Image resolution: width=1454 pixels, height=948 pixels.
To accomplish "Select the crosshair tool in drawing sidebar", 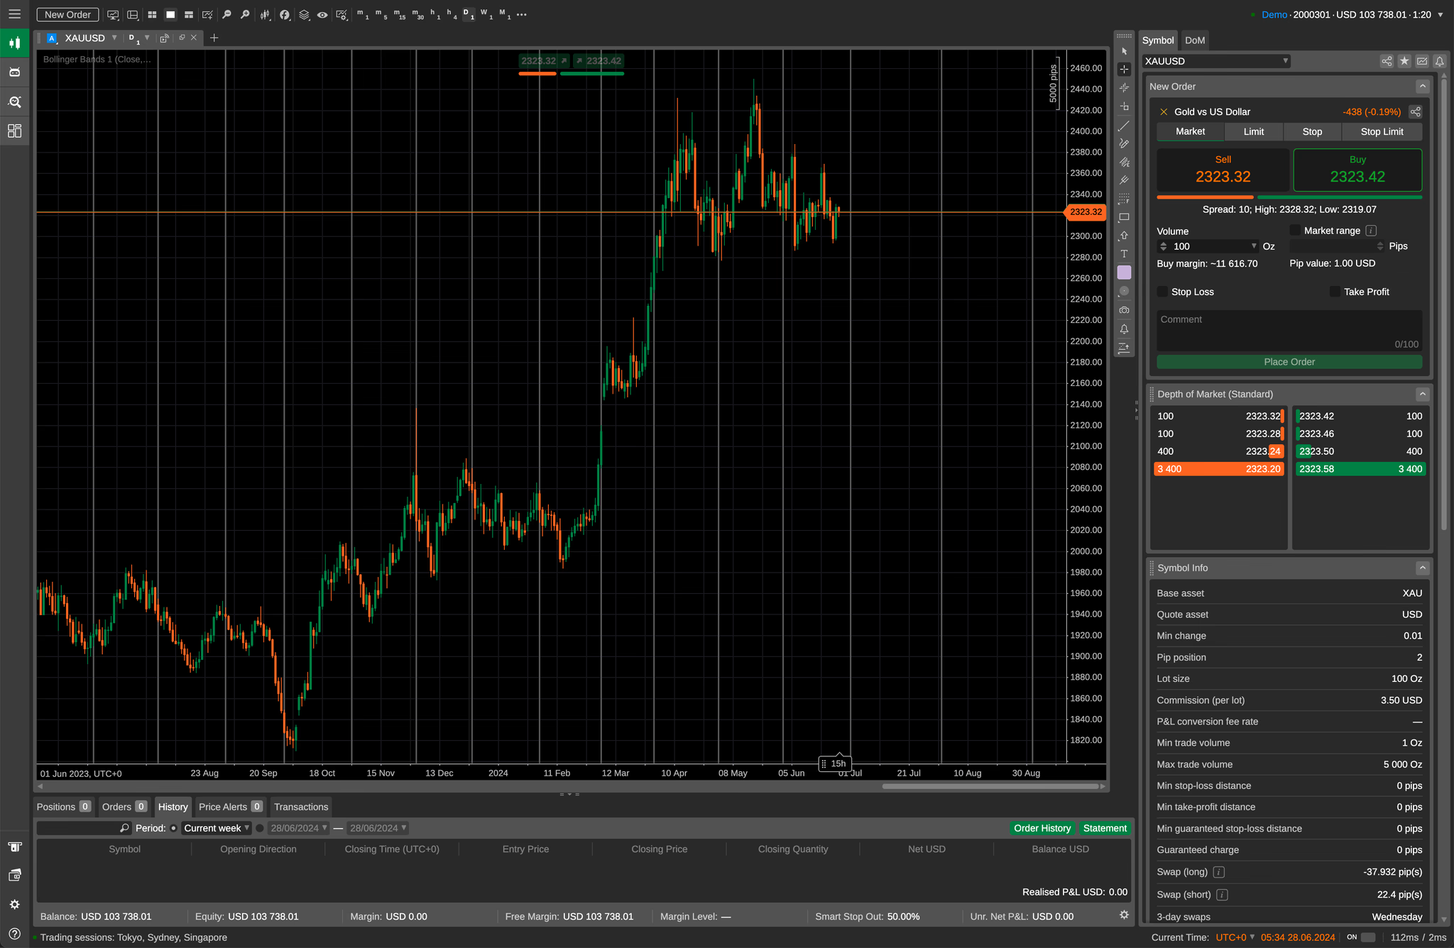I will [x=1125, y=70].
